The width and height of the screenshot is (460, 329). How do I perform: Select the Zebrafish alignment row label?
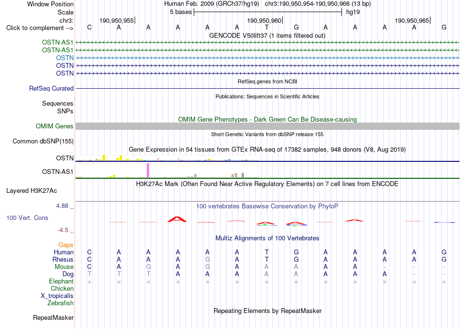tap(61, 303)
